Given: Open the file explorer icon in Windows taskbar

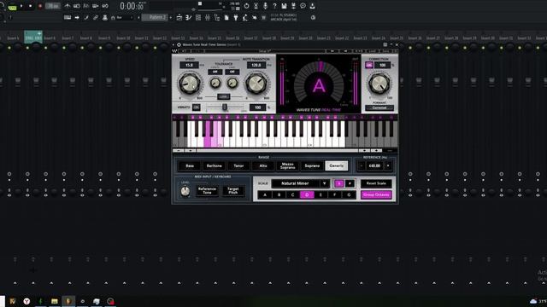Looking at the screenshot, I should coord(55,301).
